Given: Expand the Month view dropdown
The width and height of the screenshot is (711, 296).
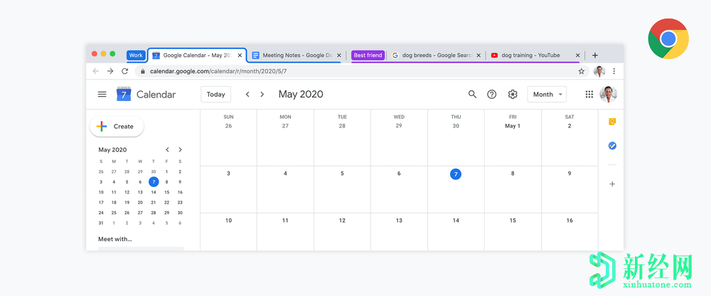Looking at the screenshot, I should click(x=547, y=95).
